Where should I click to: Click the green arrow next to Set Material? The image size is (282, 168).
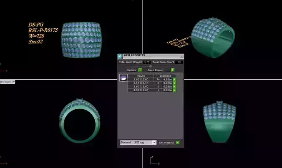178,143
